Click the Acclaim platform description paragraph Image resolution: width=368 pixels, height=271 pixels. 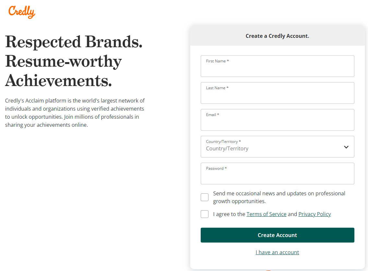(x=75, y=113)
